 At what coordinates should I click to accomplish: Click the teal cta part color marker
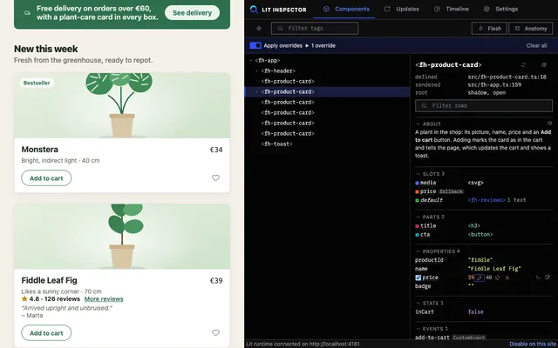click(417, 235)
